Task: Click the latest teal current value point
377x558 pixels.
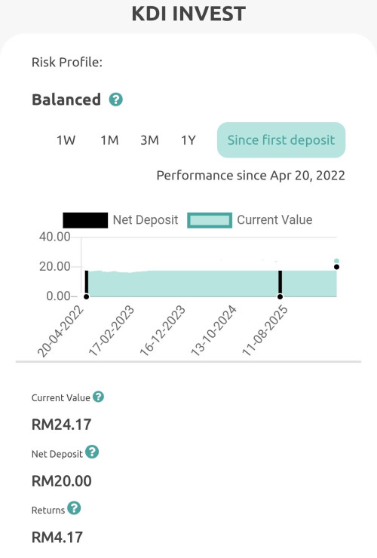Action: [336, 261]
